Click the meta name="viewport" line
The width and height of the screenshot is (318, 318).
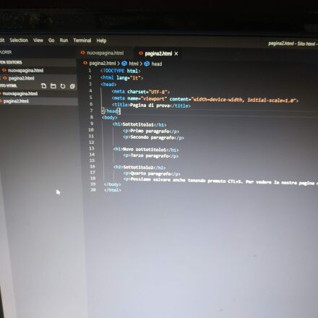click(205, 99)
